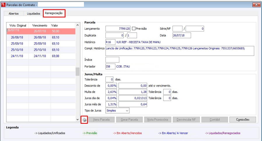Click the Índice input field
The image size is (262, 141).
coord(112,60)
